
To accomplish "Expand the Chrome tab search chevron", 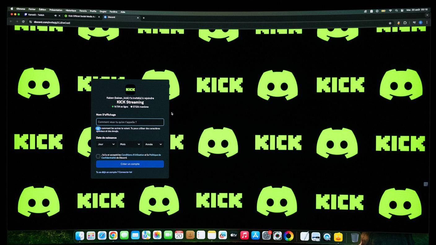I will click(x=427, y=15).
